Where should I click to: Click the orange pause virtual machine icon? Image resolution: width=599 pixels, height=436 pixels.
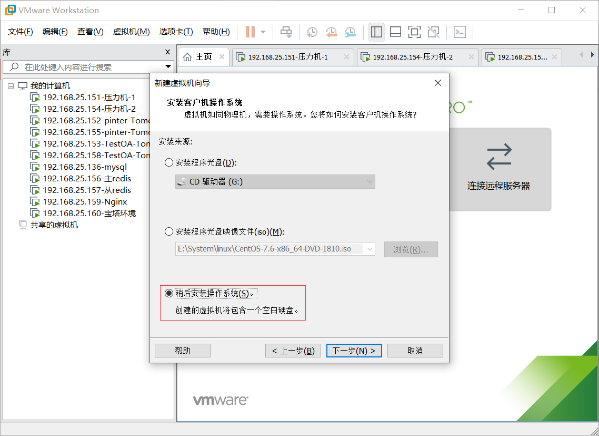(250, 32)
